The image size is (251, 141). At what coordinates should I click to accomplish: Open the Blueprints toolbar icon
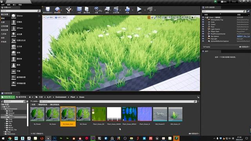click(107, 9)
